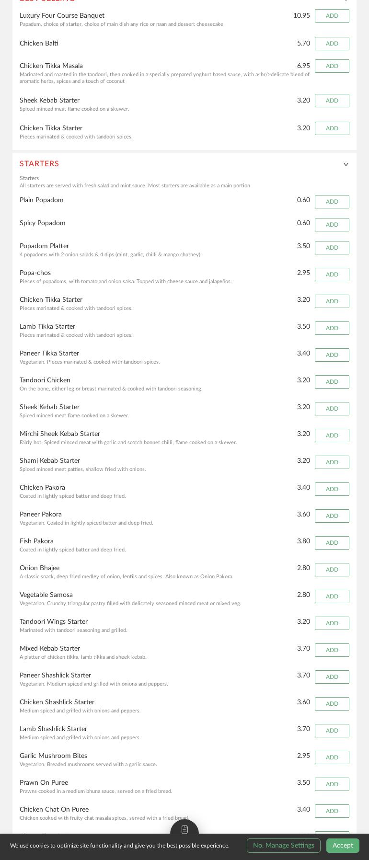Expand the Starters heading details
This screenshot has height=860, width=369.
click(x=39, y=164)
